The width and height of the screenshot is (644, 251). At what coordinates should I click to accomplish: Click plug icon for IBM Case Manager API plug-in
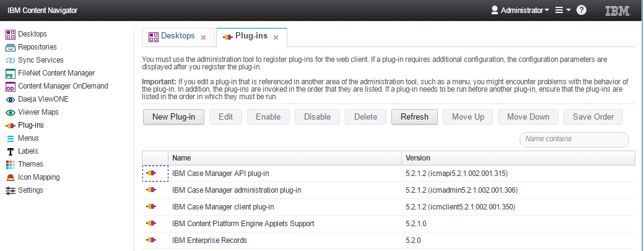click(x=151, y=174)
